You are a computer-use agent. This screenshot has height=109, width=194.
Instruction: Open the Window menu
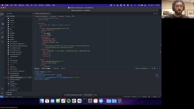coord(48,5)
